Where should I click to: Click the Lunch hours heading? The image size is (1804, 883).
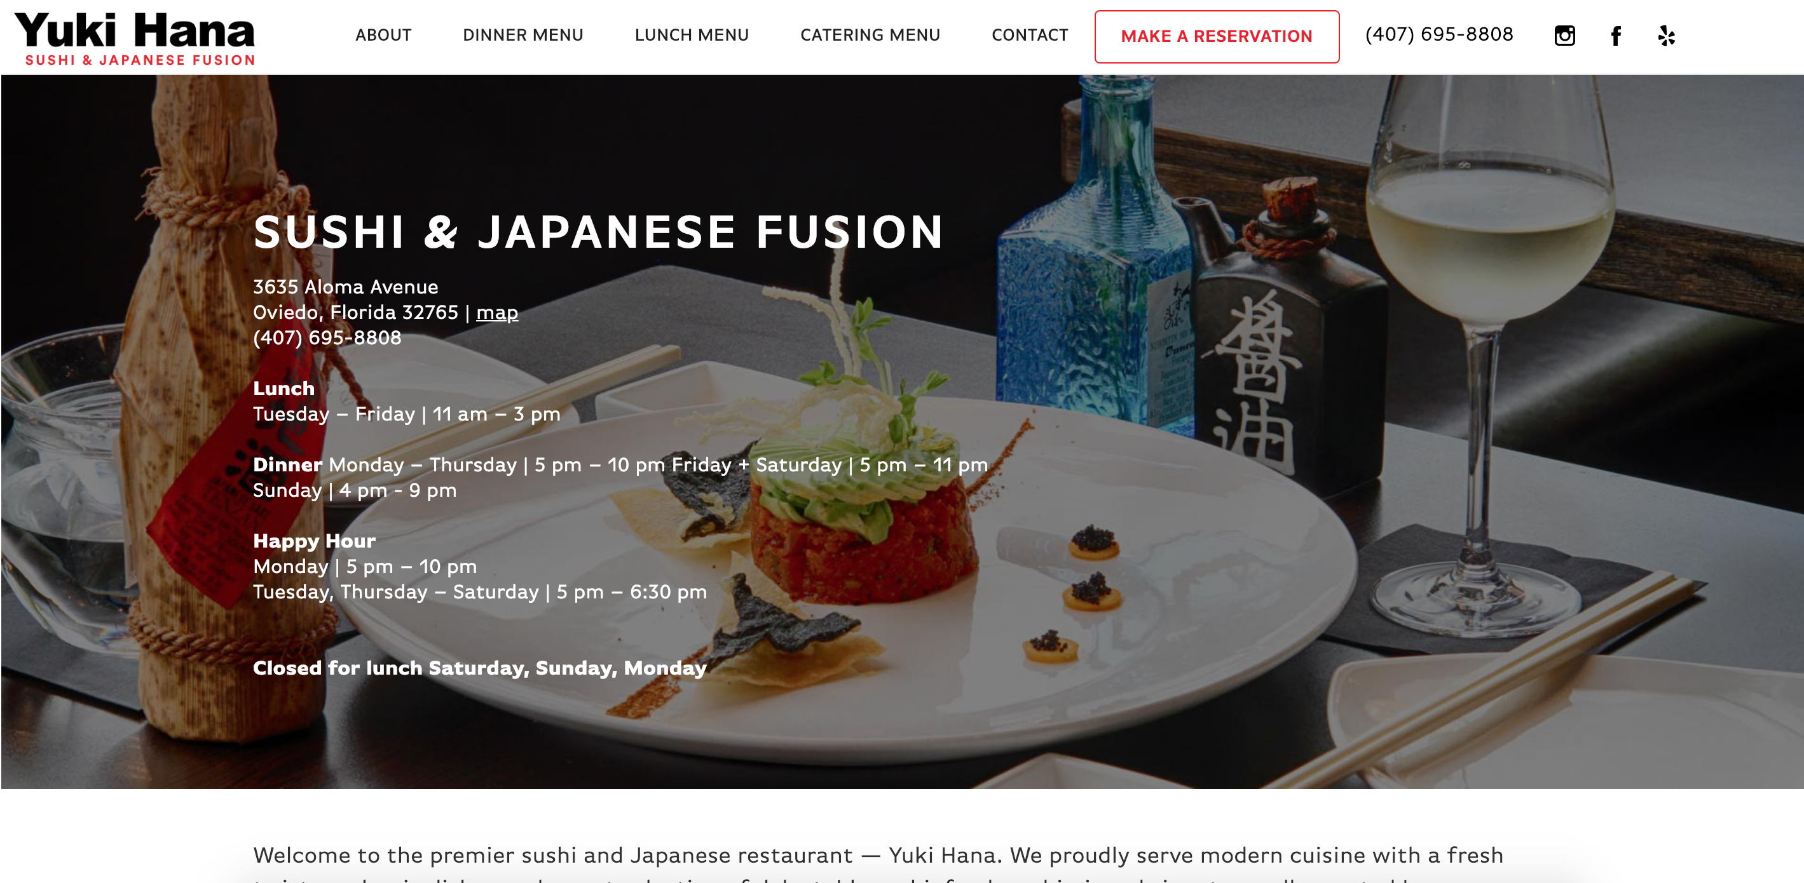pos(284,388)
